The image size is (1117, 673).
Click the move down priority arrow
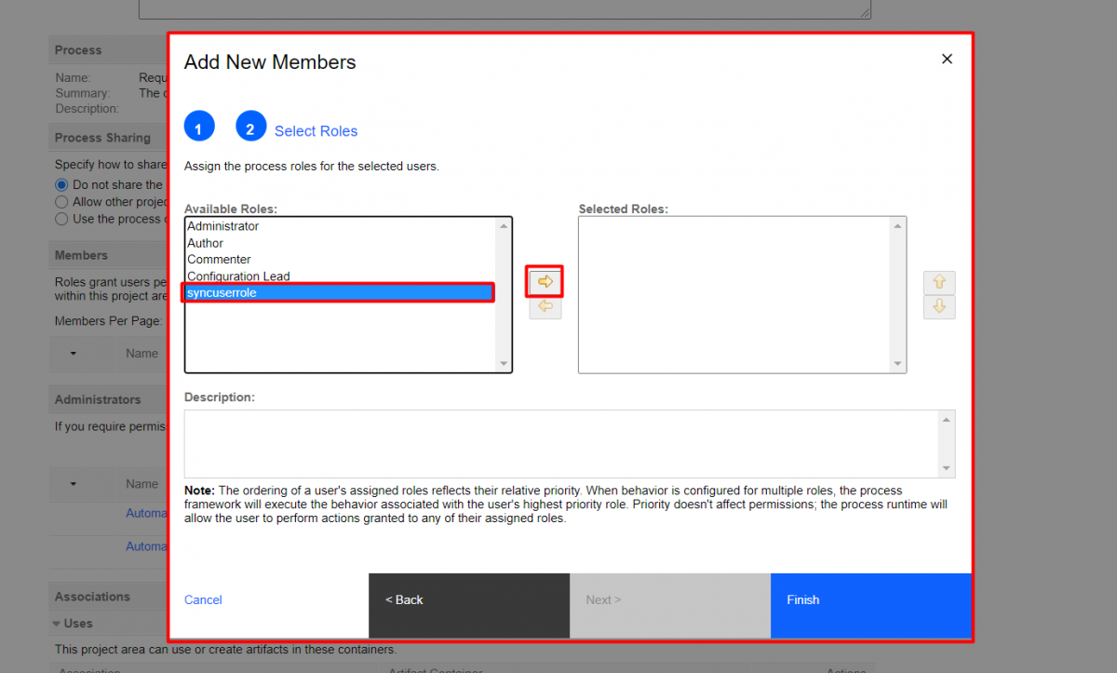click(x=939, y=306)
